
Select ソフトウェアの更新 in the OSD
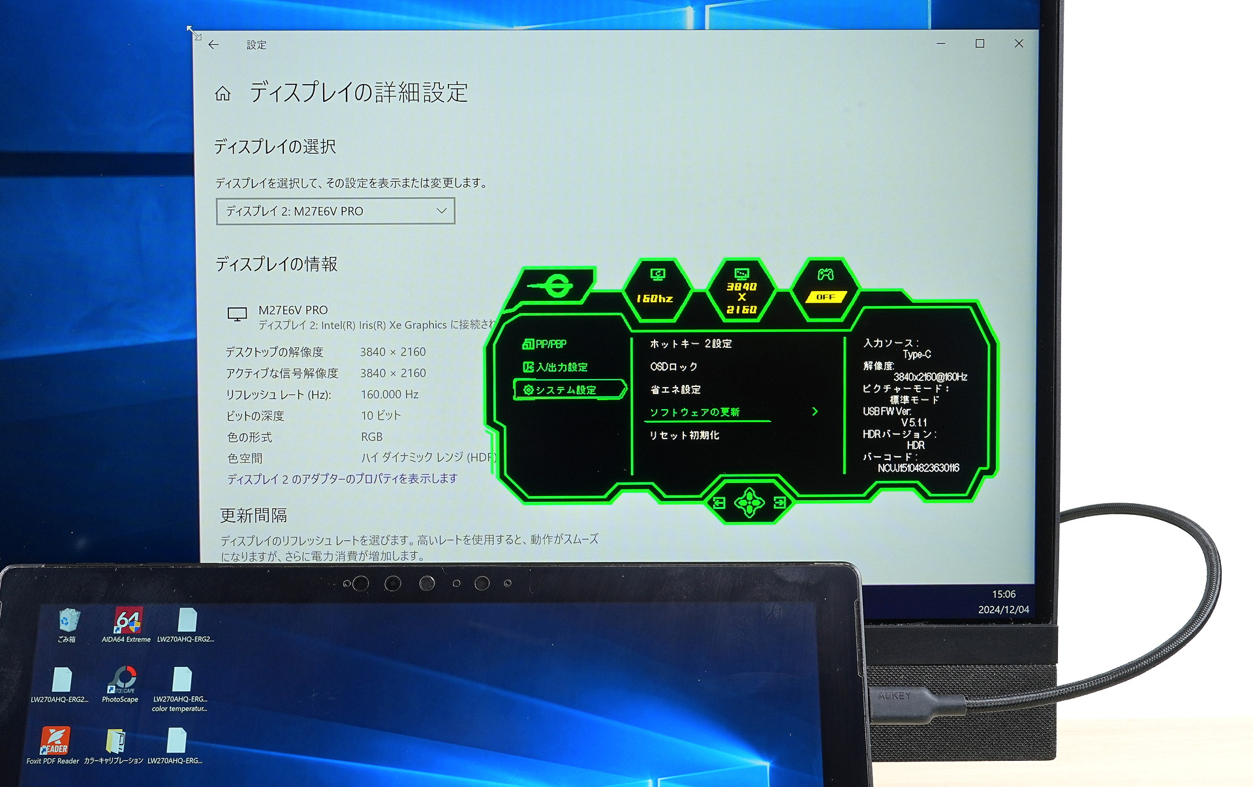[x=694, y=412]
